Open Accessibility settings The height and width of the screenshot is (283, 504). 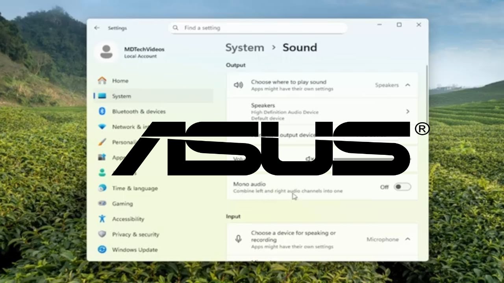click(154, 219)
